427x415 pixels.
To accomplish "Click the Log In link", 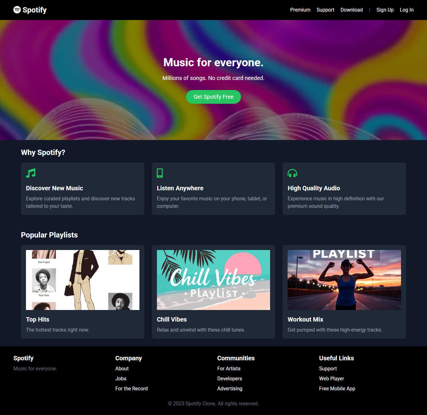I will (406, 10).
